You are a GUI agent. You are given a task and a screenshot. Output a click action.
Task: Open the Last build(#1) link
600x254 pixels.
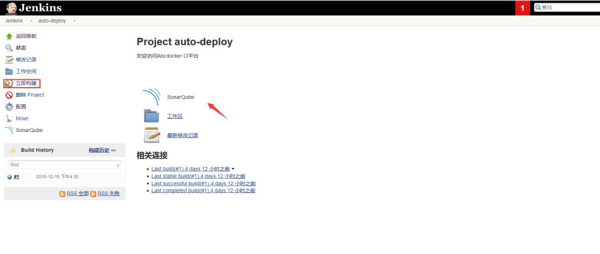[x=191, y=169]
